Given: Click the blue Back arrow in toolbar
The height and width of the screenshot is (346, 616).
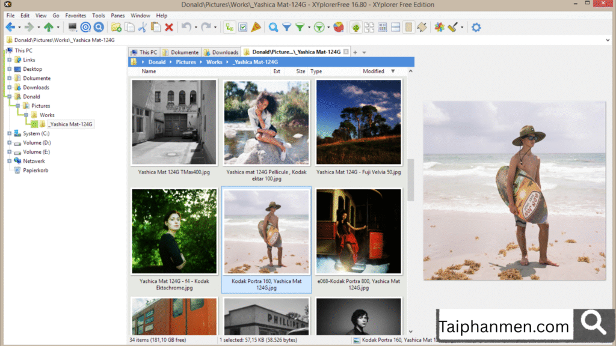Looking at the screenshot, I should coord(10,27).
